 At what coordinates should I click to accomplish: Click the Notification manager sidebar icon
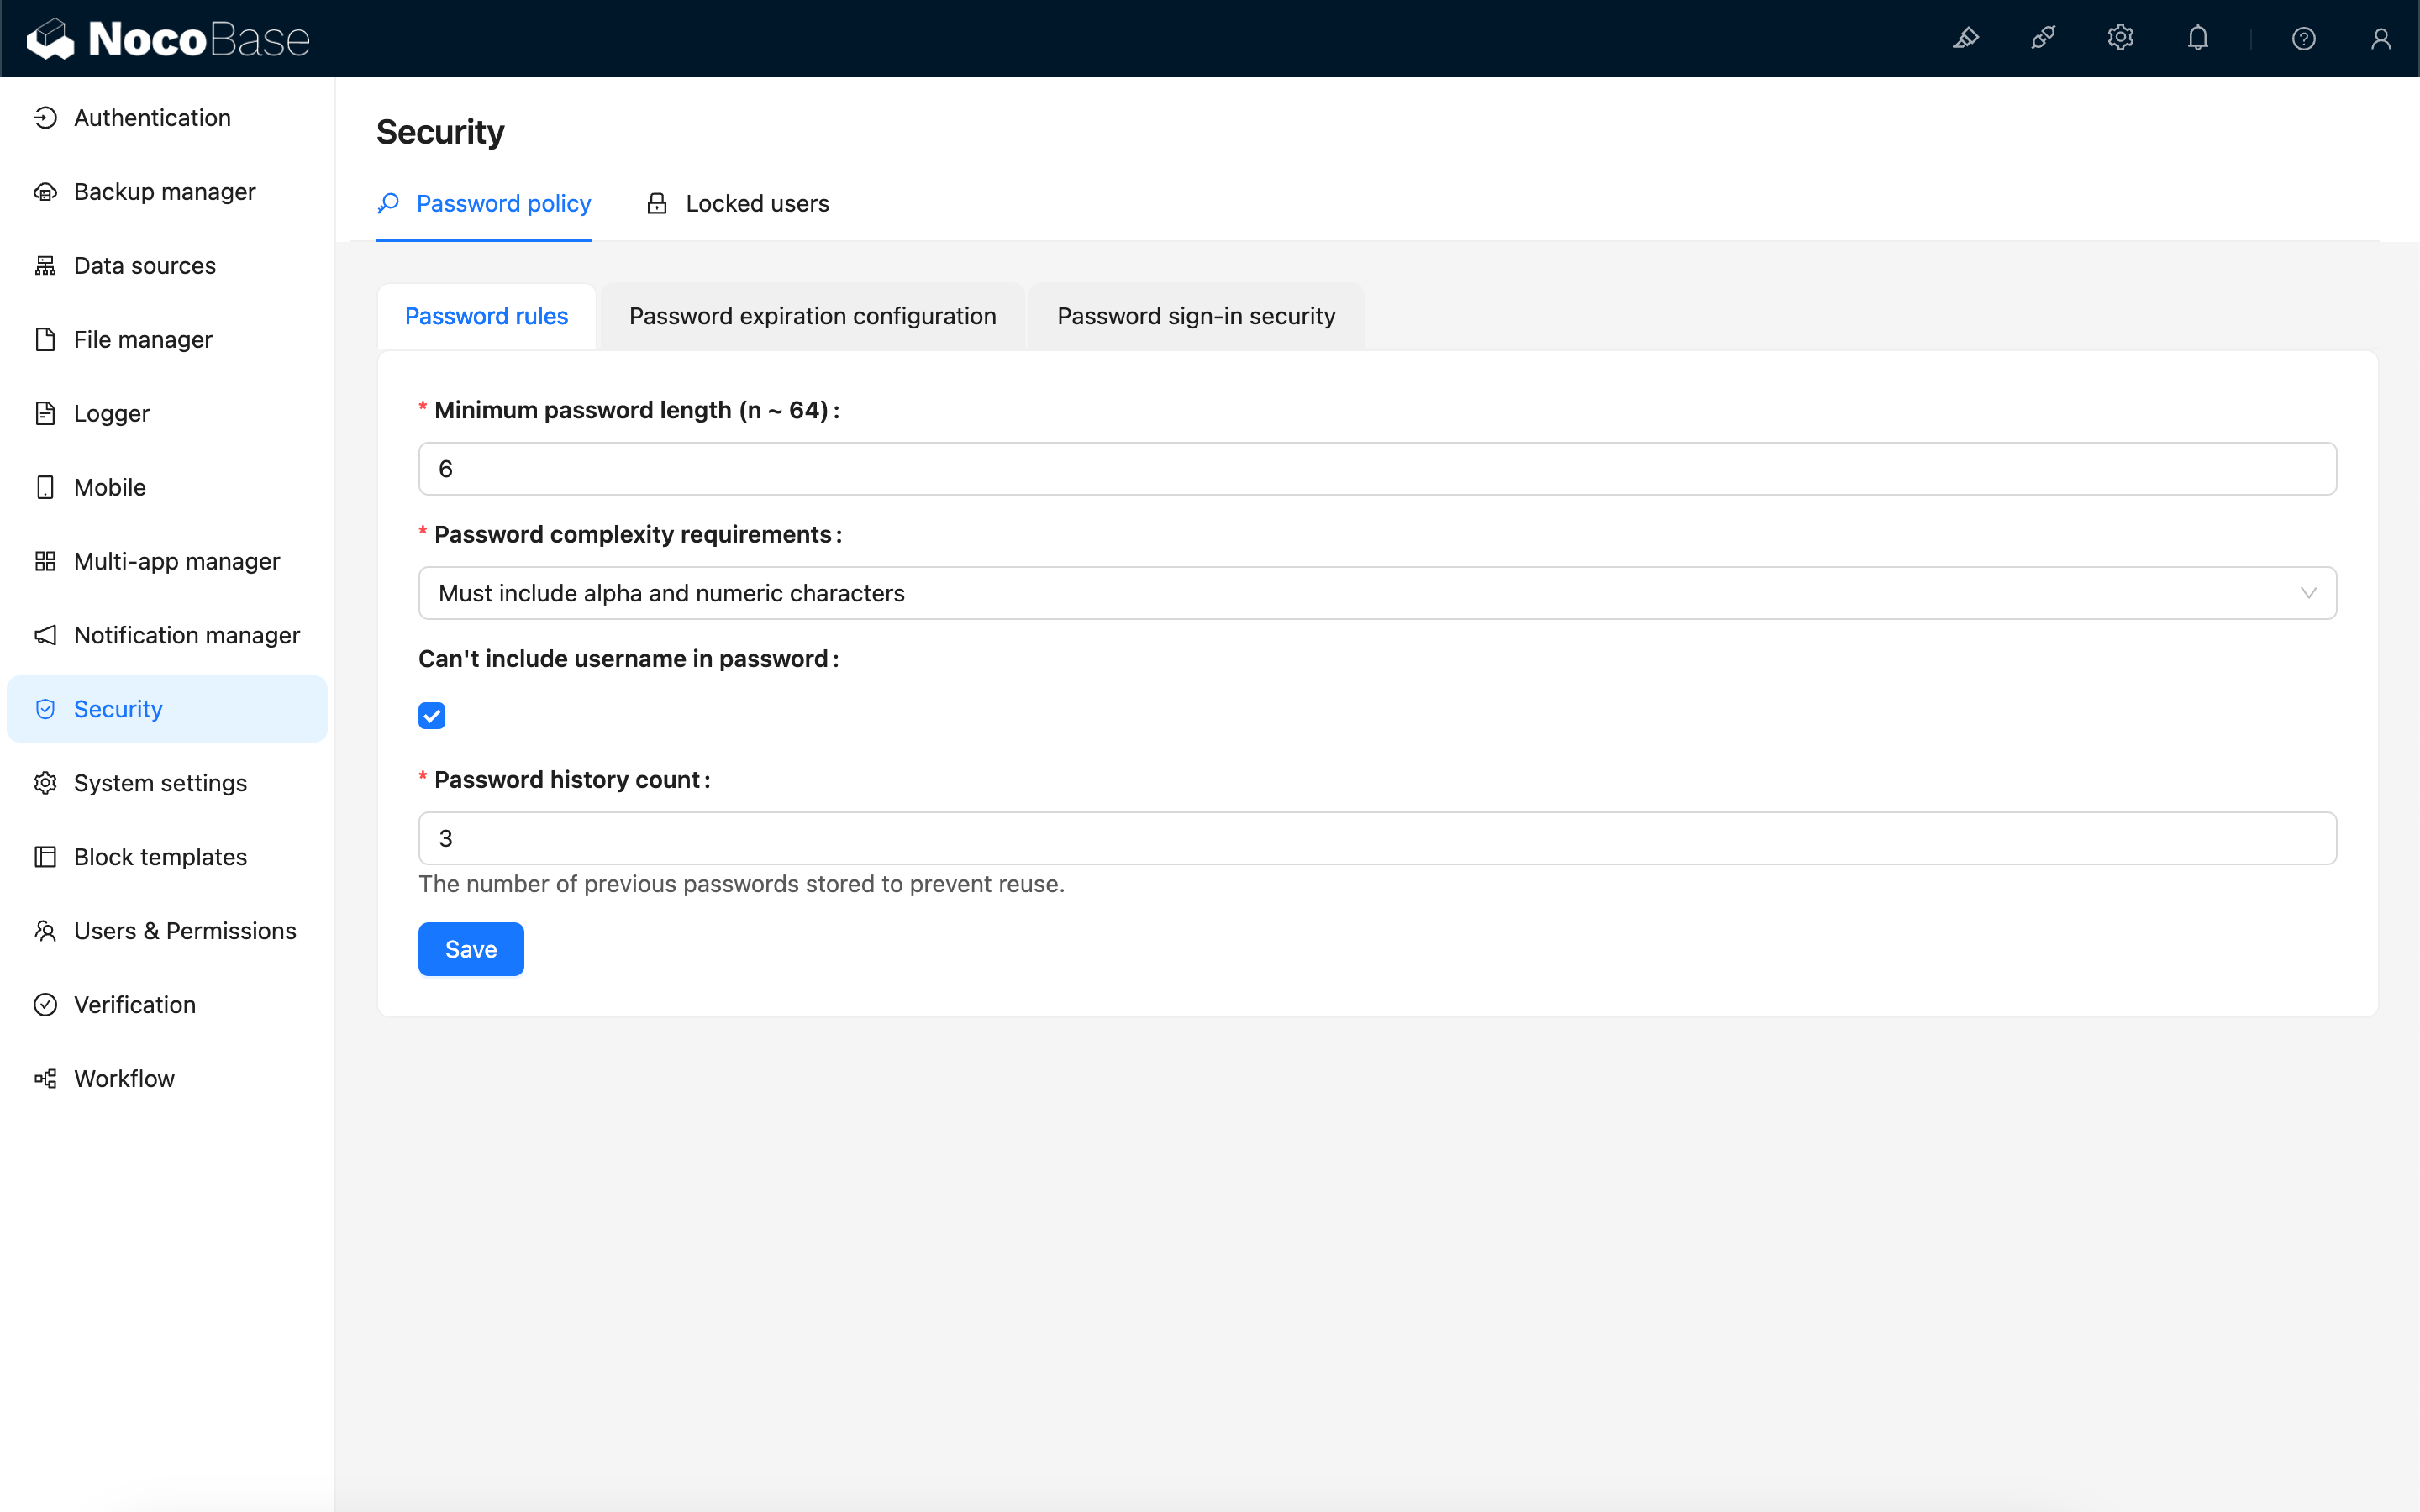pos(47,634)
